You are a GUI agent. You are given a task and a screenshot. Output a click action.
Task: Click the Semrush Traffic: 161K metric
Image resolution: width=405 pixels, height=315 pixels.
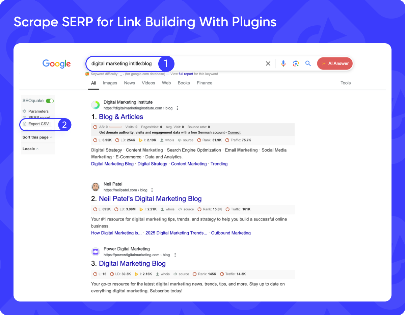pyautogui.click(x=238, y=209)
